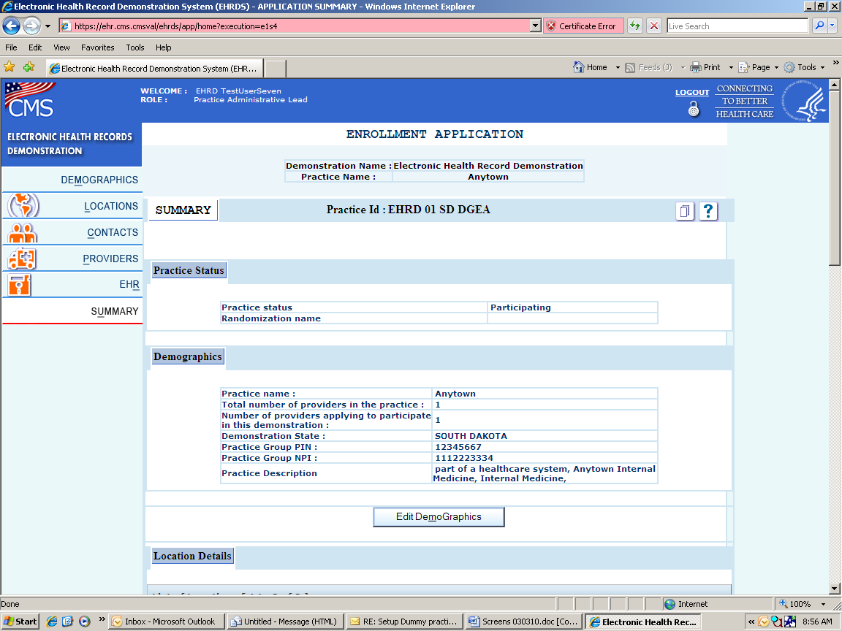This screenshot has height=631, width=842.
Task: Open the Edit menu
Action: tap(35, 47)
